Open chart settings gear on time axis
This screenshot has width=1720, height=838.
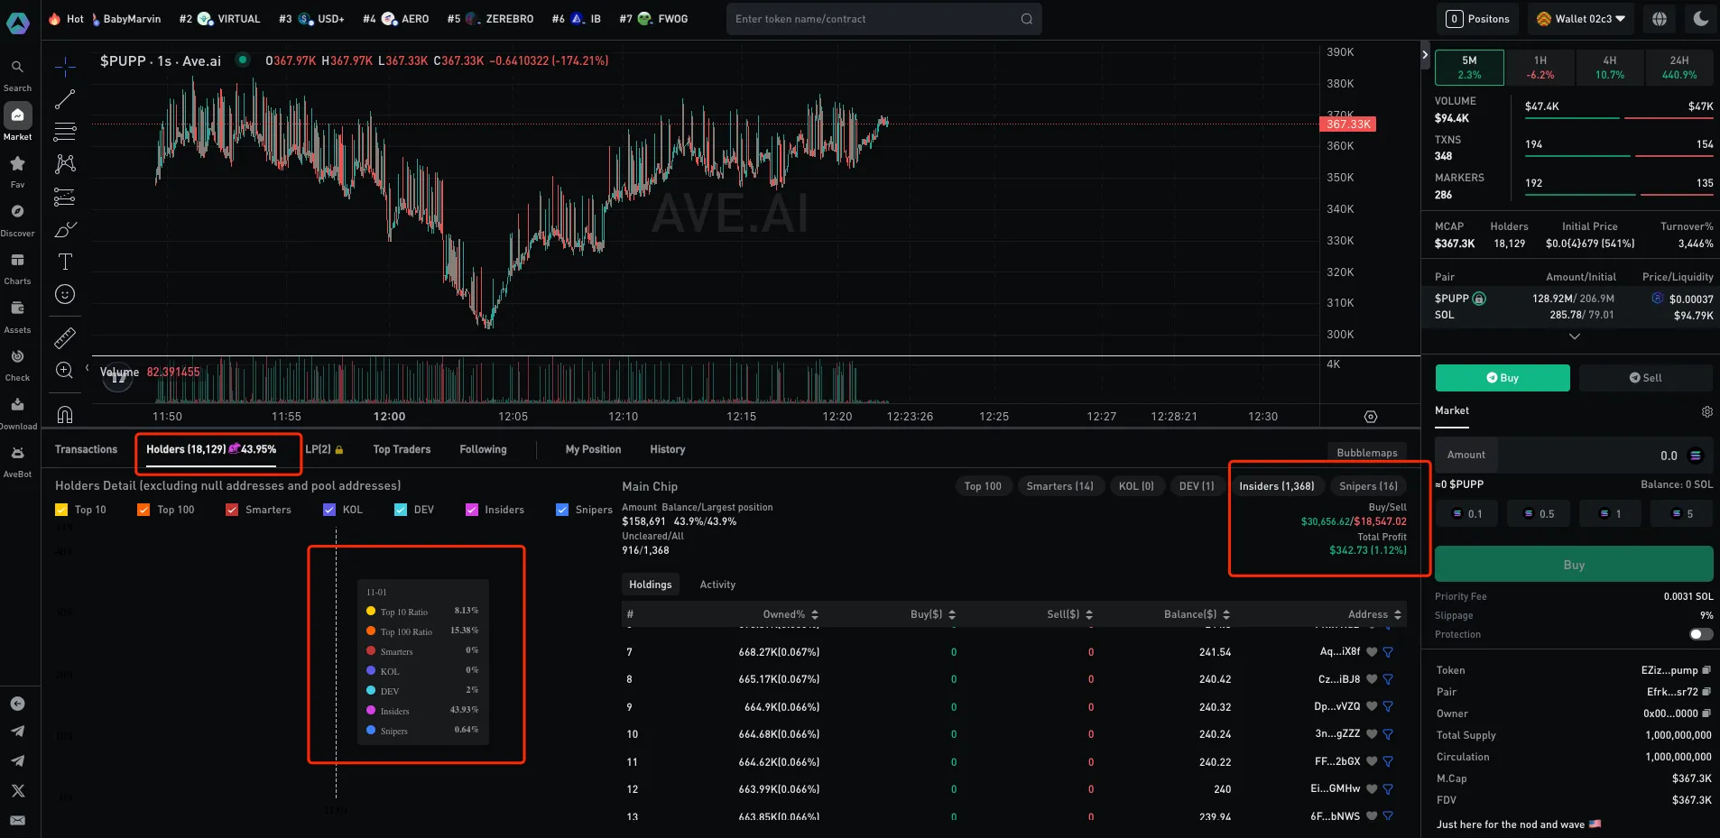1371,417
